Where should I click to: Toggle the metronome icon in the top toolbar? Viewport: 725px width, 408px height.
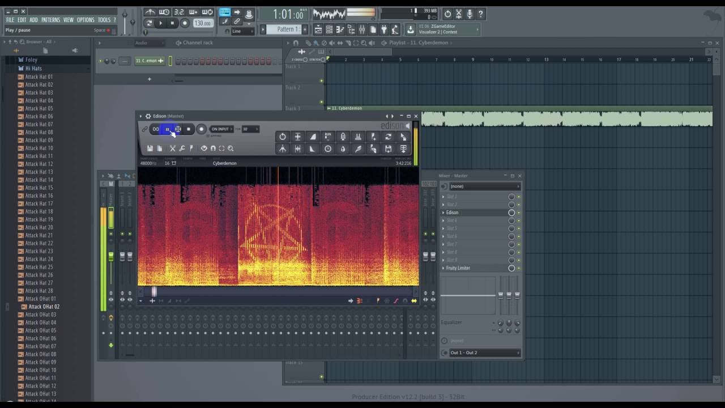tap(150, 12)
